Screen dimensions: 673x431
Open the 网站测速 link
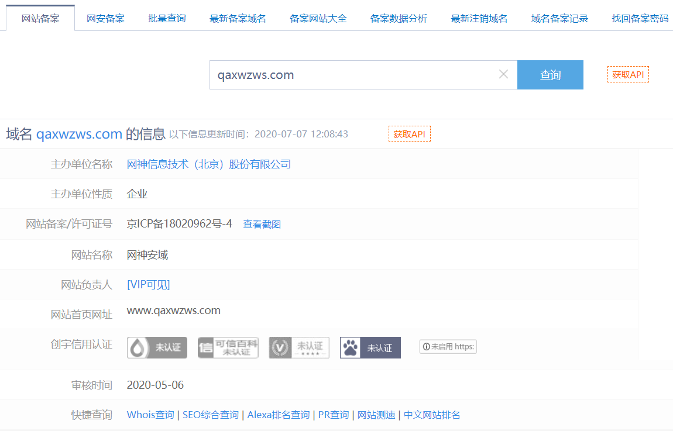pyautogui.click(x=376, y=415)
